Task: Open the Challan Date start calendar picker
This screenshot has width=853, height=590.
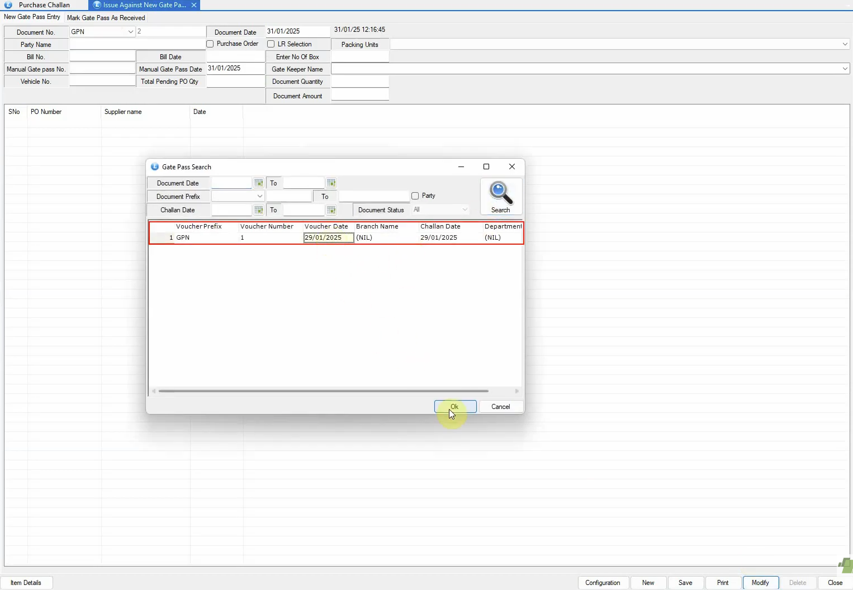Action: tap(258, 210)
